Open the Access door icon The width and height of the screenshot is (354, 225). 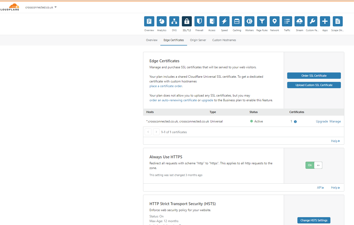tap(212, 21)
